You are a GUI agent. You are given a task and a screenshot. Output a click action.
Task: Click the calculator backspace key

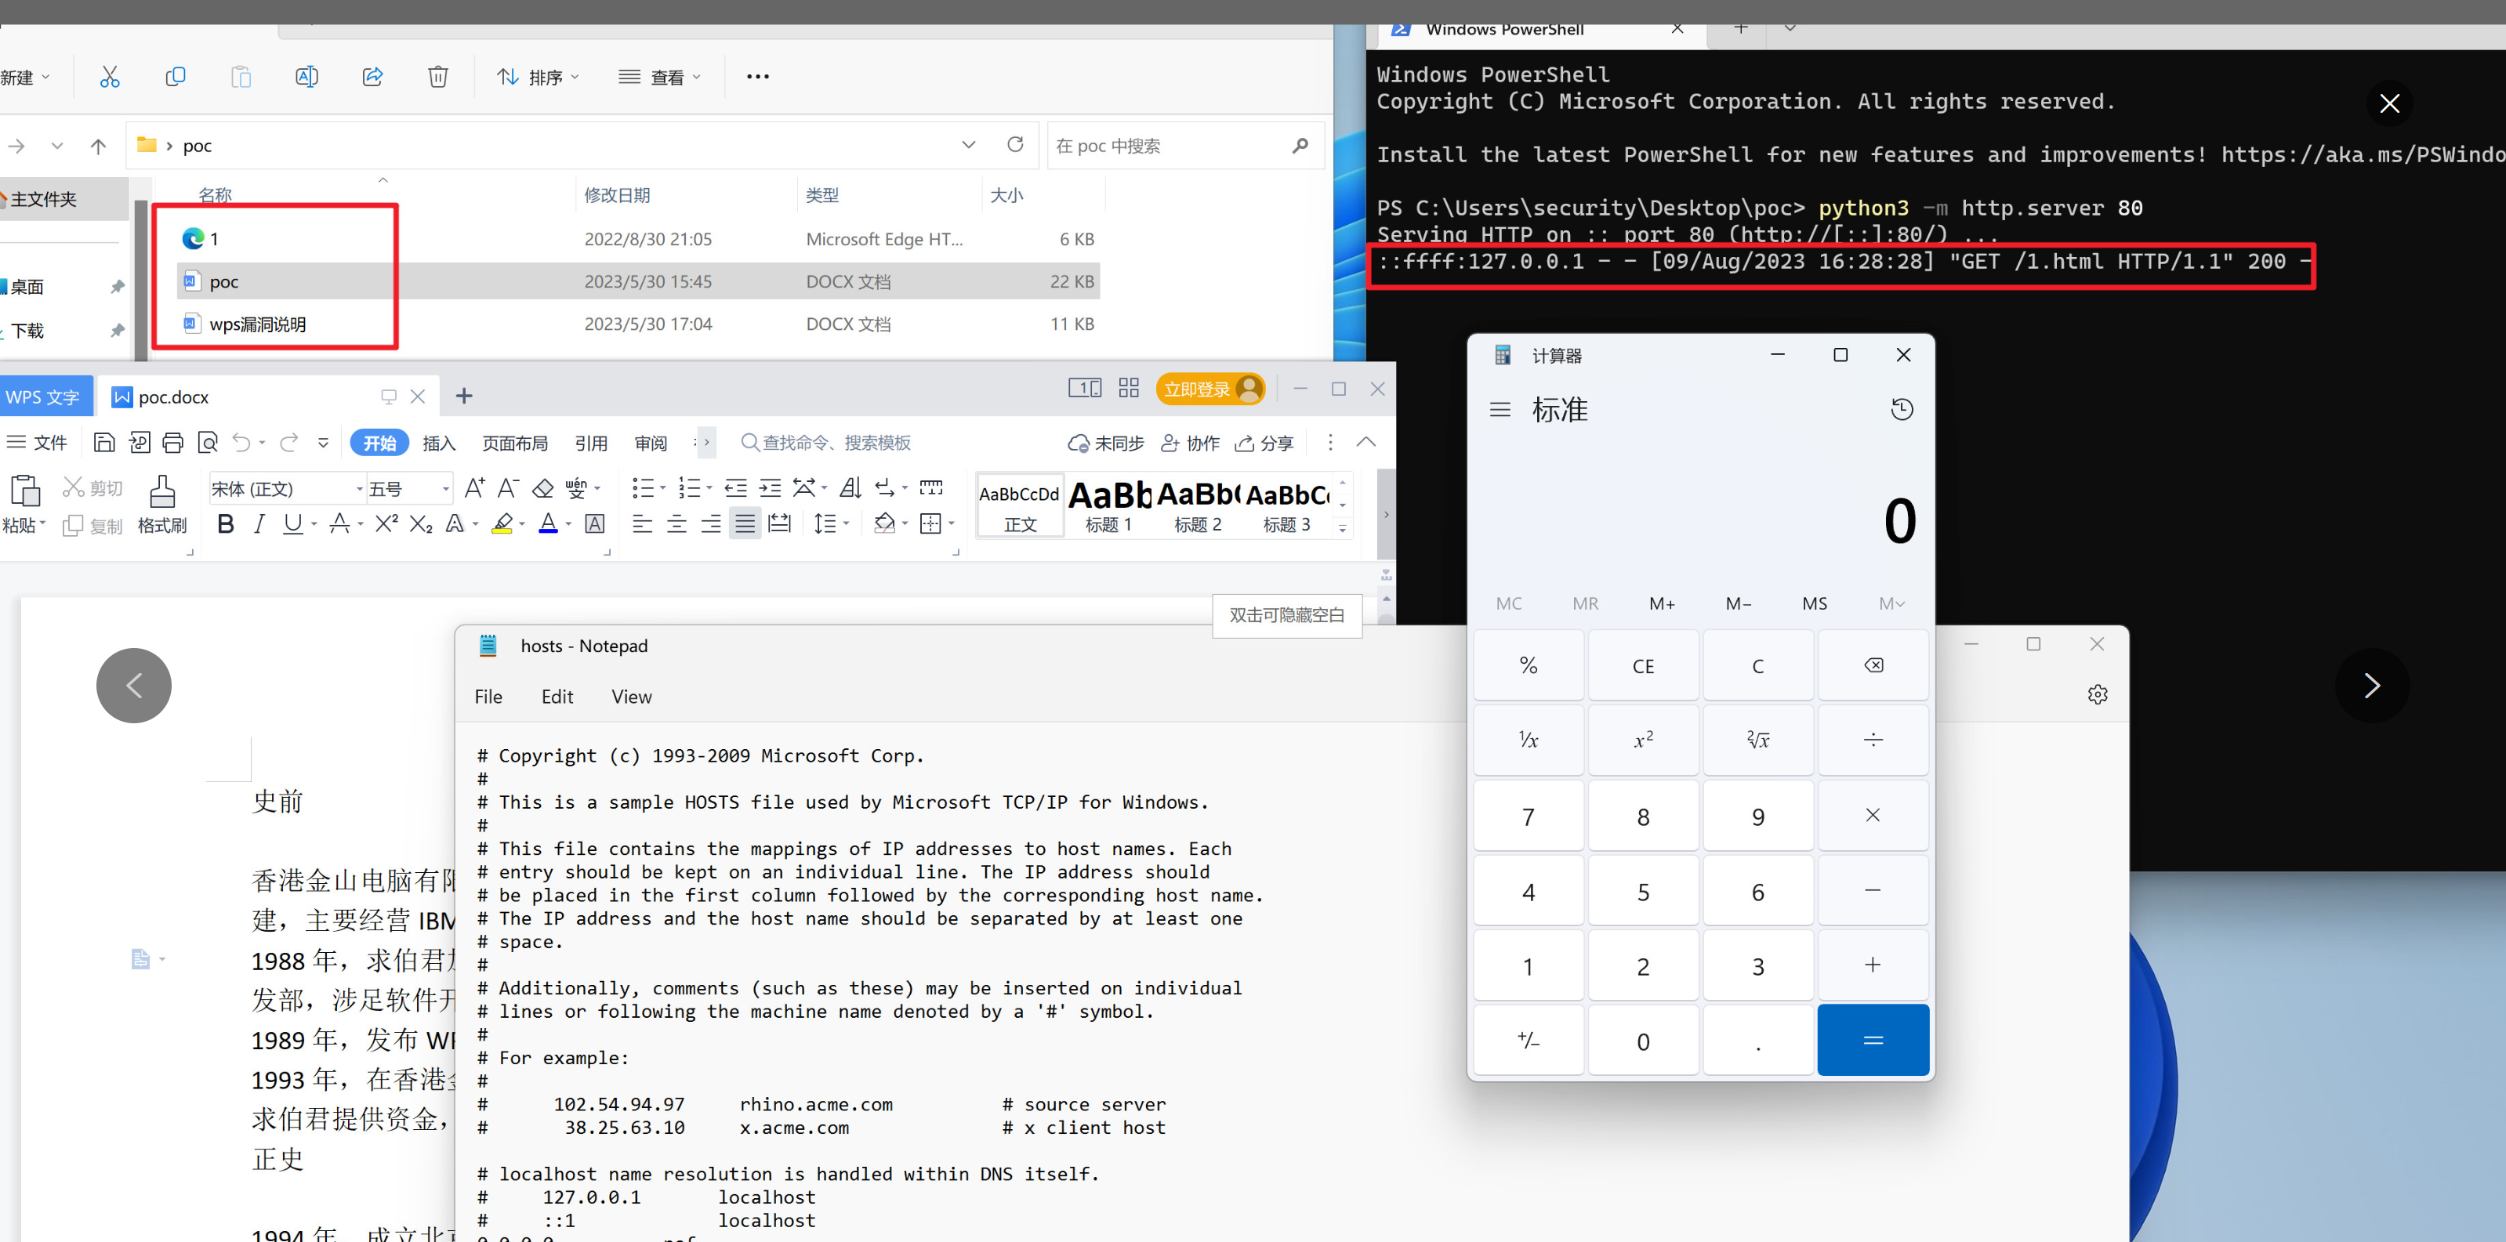tap(1873, 665)
